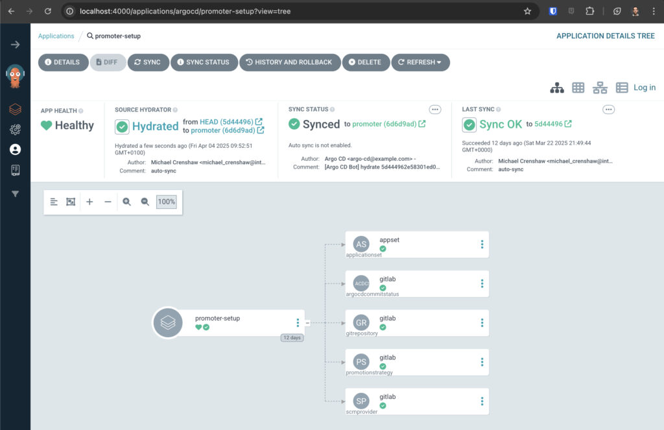Open kebab menu on appset node
The height and width of the screenshot is (430, 664).
tap(482, 245)
